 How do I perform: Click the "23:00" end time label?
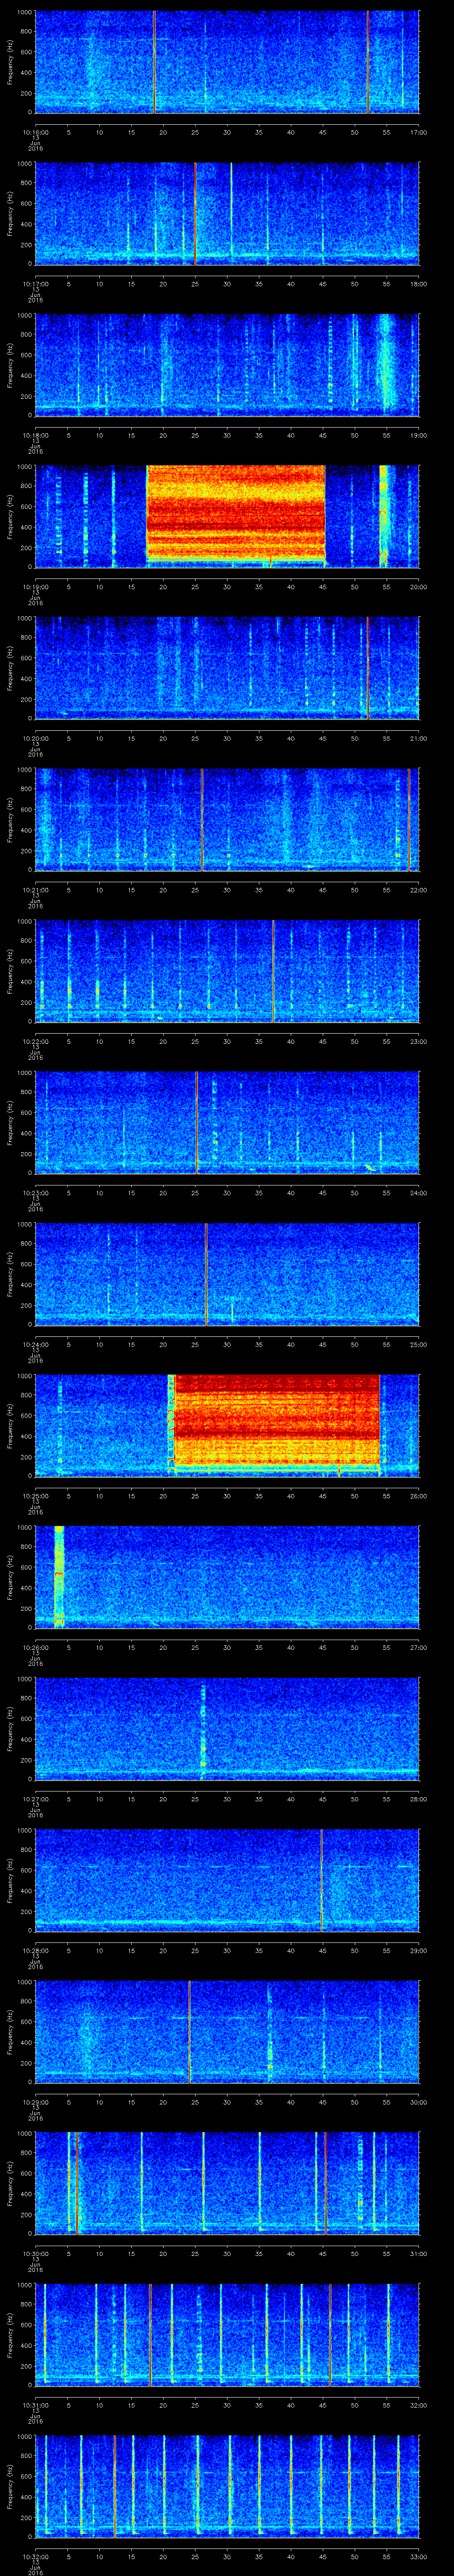pos(418,1041)
